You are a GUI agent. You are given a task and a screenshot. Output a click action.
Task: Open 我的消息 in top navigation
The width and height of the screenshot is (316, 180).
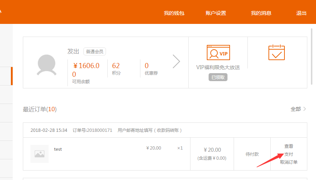pyautogui.click(x=261, y=13)
